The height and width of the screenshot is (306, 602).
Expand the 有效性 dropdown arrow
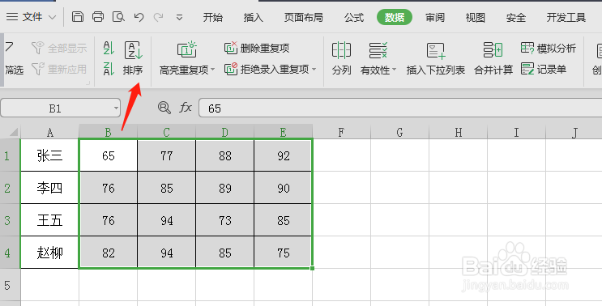[394, 70]
